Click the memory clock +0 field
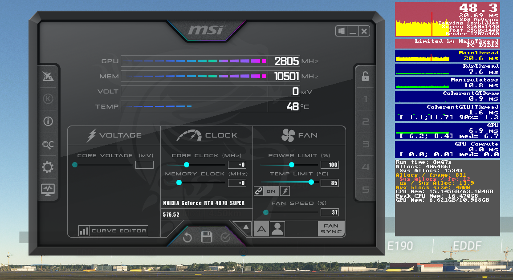Viewport: 513px width, 280px height. (x=237, y=183)
